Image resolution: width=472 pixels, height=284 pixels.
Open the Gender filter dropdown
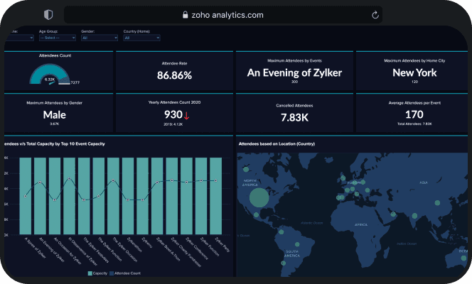click(x=100, y=38)
